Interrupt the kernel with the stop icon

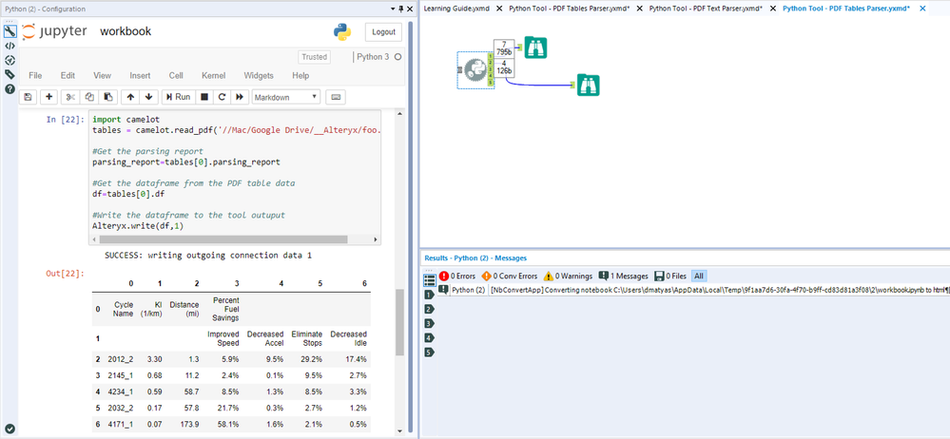[204, 97]
